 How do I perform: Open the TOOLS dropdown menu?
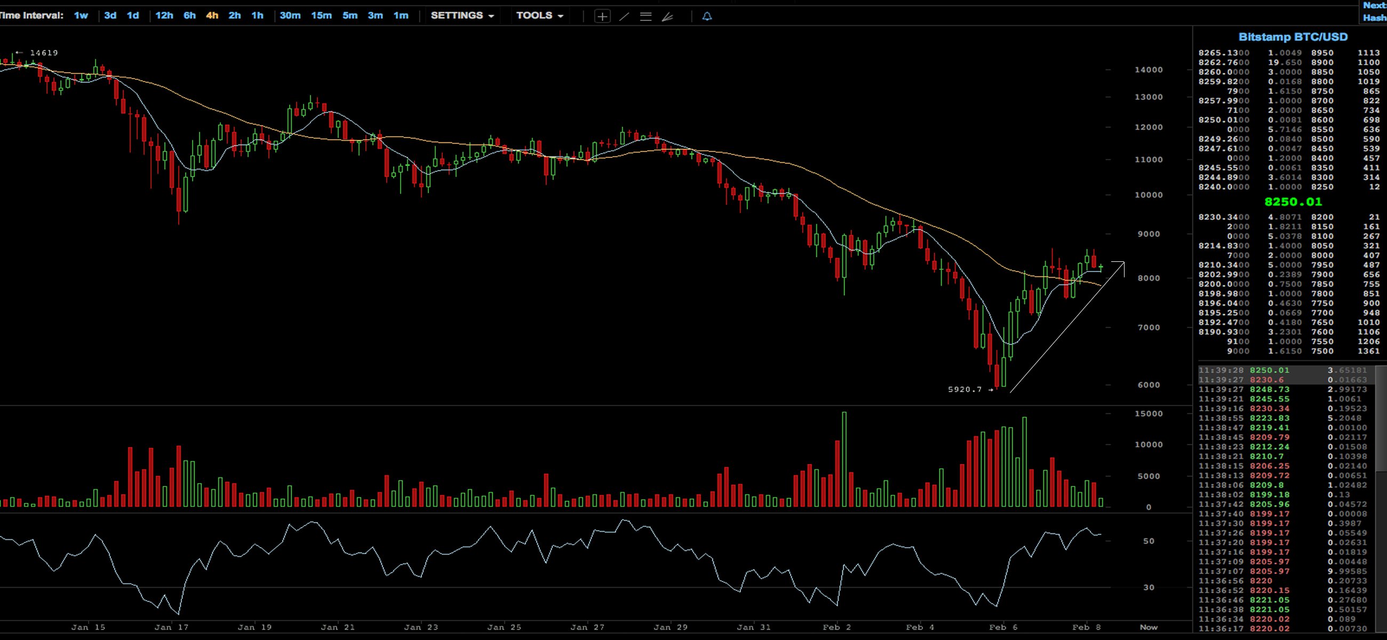click(539, 15)
